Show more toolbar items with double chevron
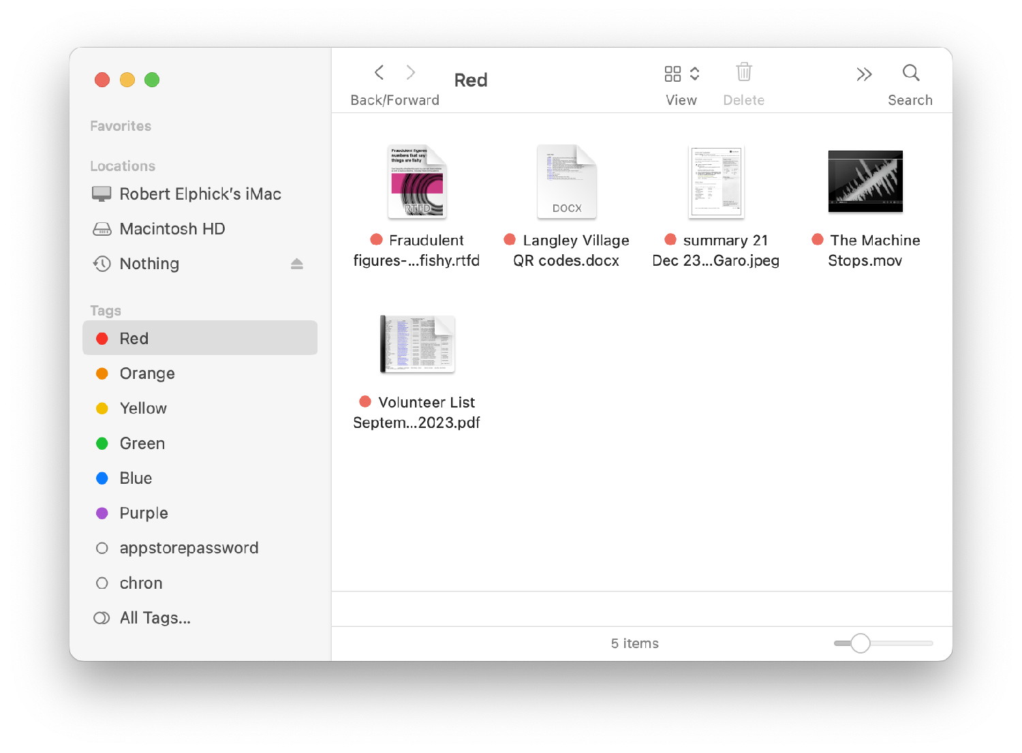The width and height of the screenshot is (1022, 753). tap(864, 74)
